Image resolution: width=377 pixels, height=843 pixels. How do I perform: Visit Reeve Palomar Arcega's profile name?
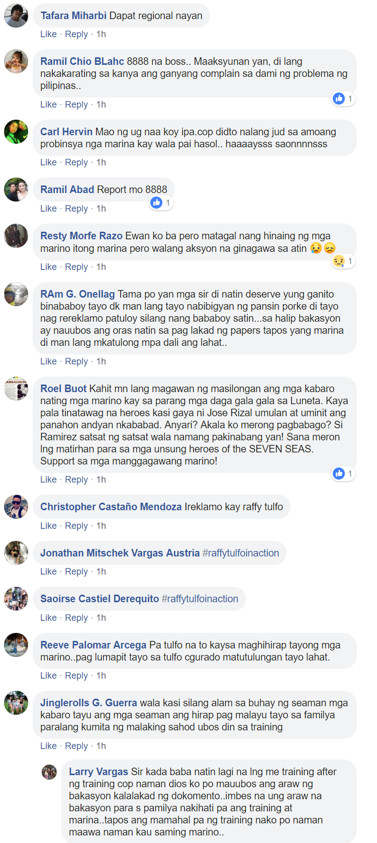[x=93, y=645]
